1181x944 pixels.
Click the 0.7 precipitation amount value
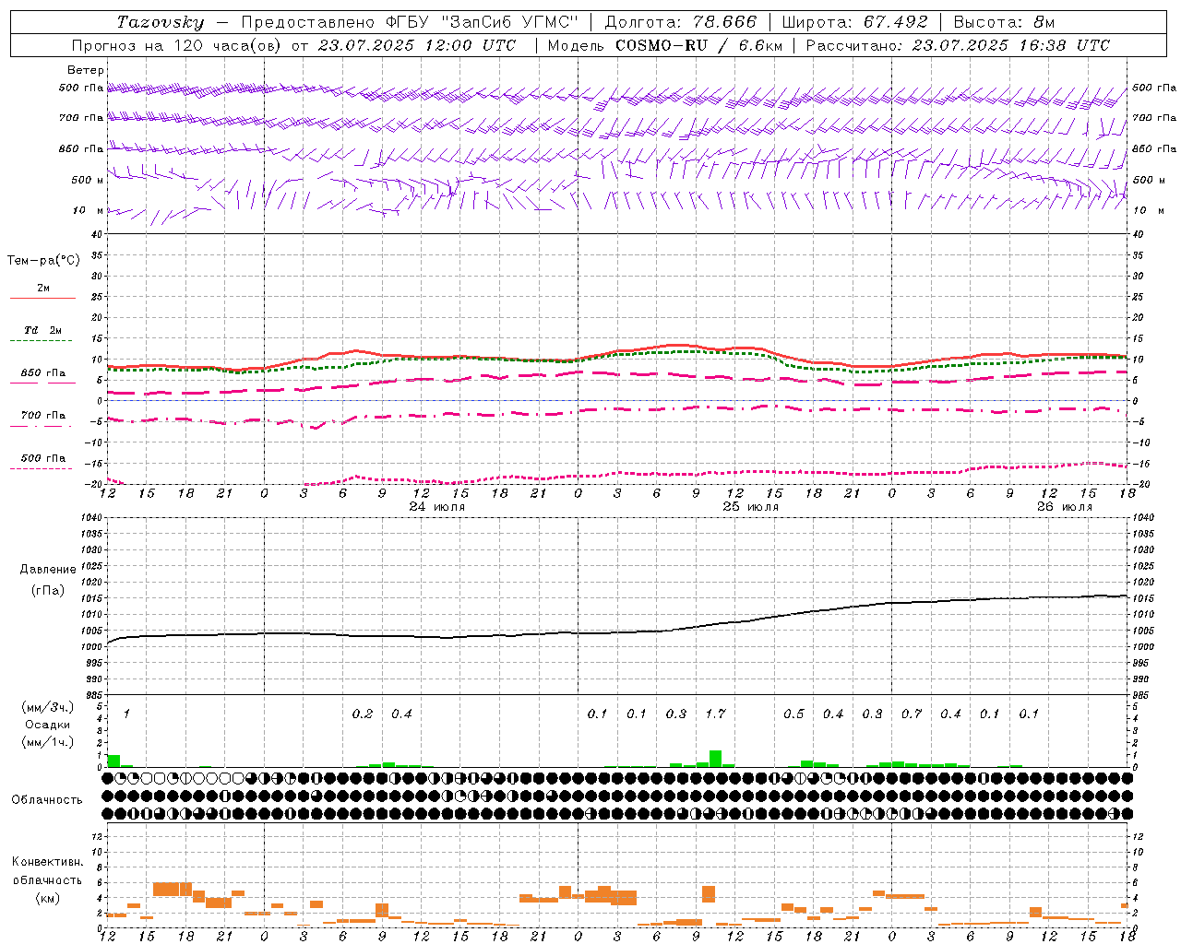(x=912, y=714)
